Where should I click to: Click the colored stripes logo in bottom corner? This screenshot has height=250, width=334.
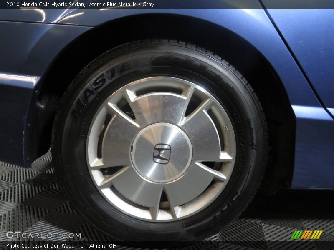tap(306, 235)
